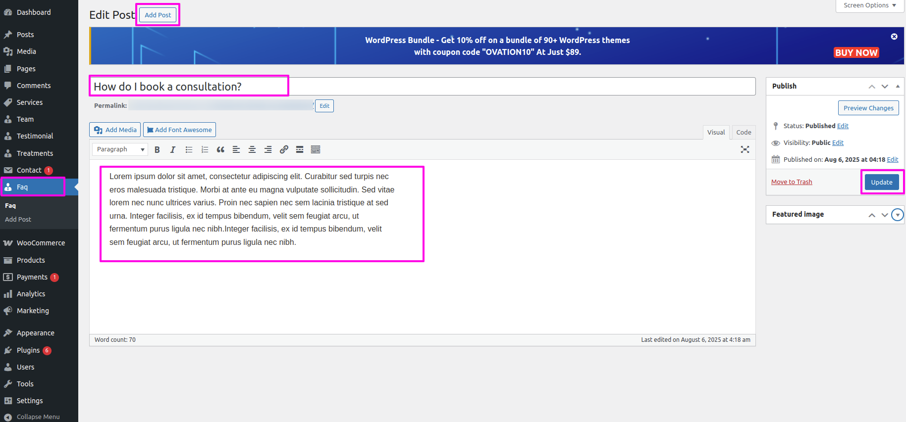Toggle bold formatting in the editor toolbar
Viewport: 906px width, 422px height.
tap(157, 149)
